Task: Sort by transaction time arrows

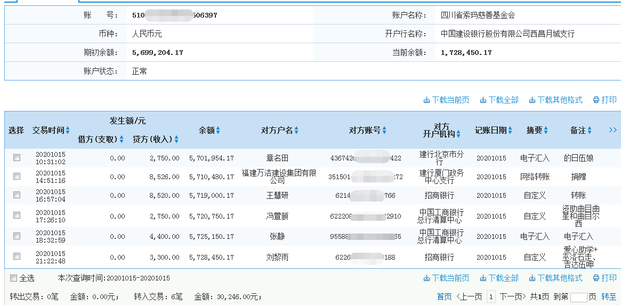Action: click(68, 130)
